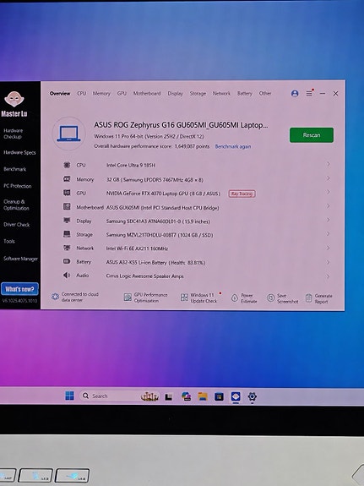Expand the CPU details chevron
The width and height of the screenshot is (364, 486).
tap(328, 164)
